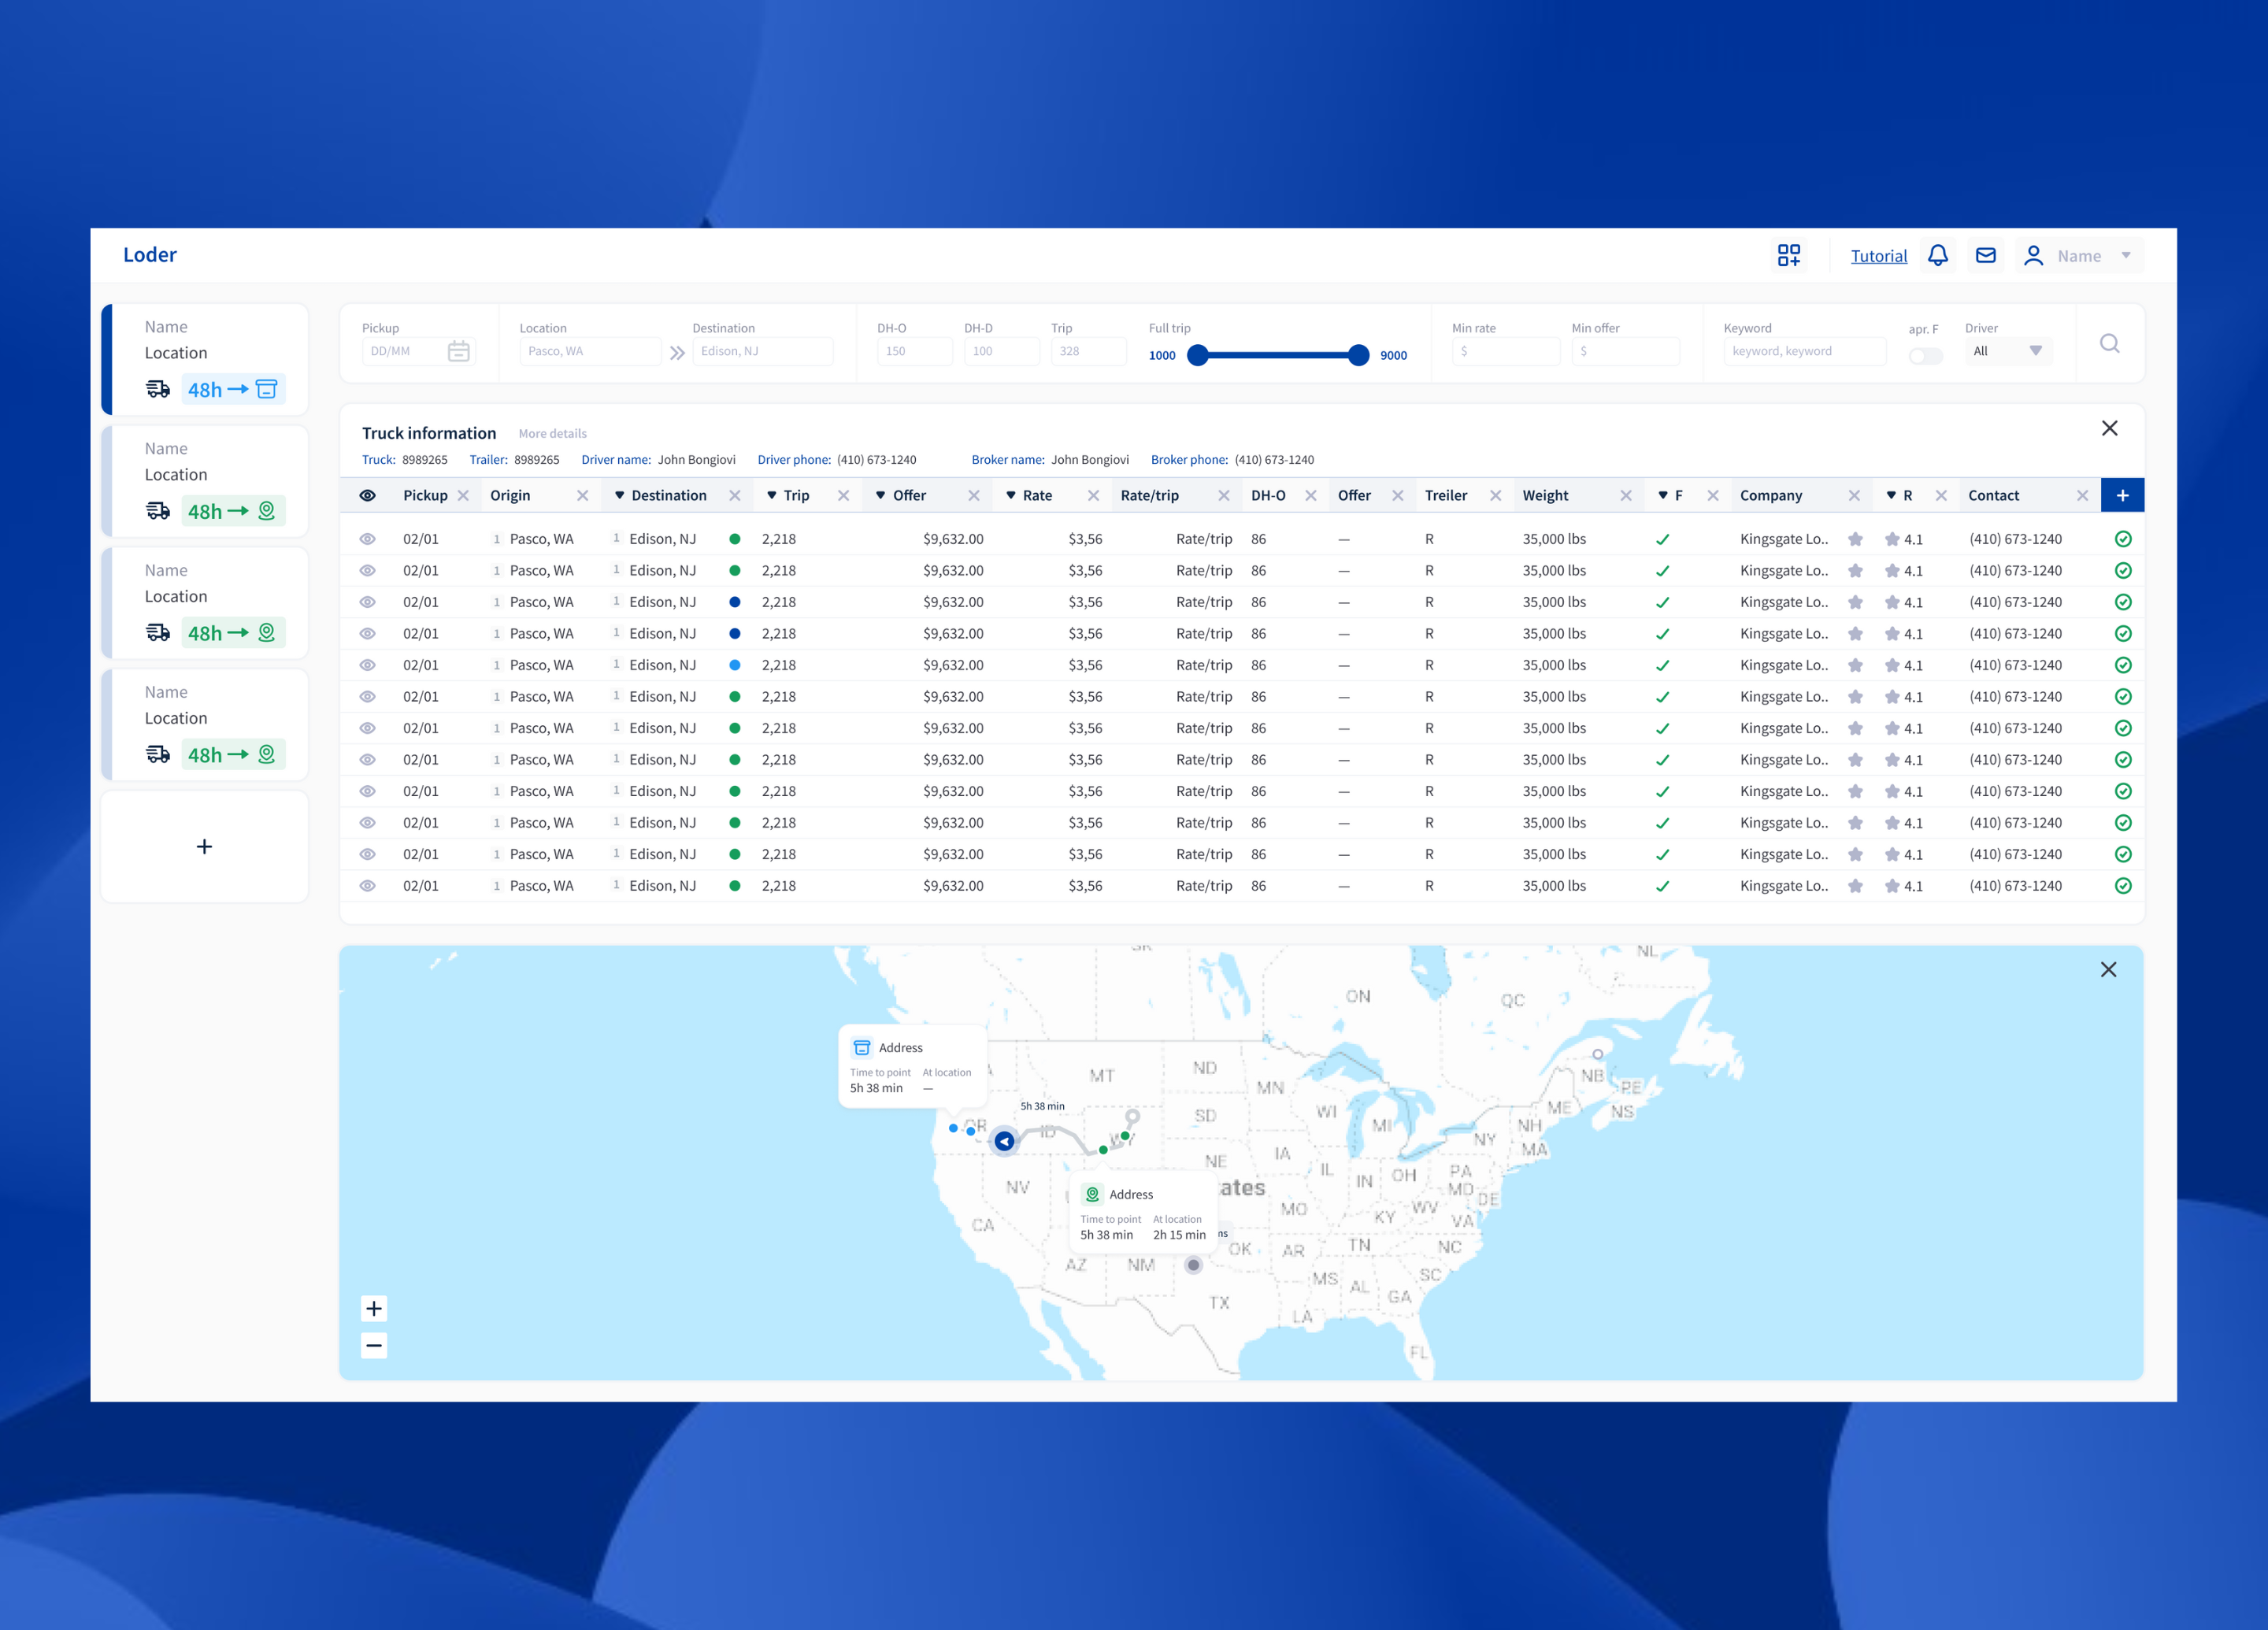Sort by Rate column arrow
The width and height of the screenshot is (2268, 1630).
1010,495
